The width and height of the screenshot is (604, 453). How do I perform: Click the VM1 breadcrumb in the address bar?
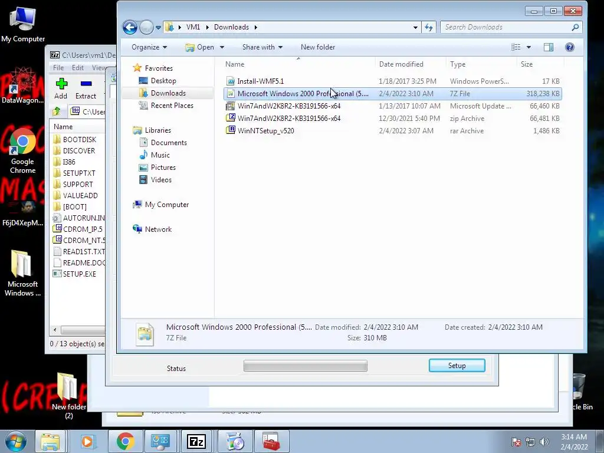point(193,27)
